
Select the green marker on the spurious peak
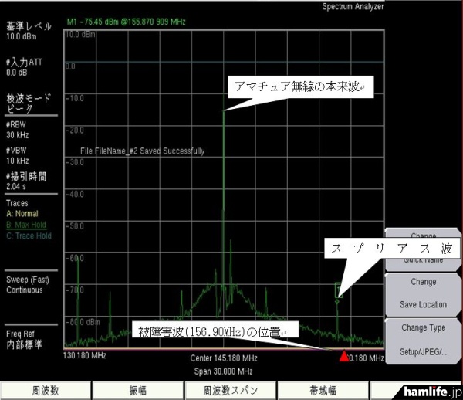(337, 292)
